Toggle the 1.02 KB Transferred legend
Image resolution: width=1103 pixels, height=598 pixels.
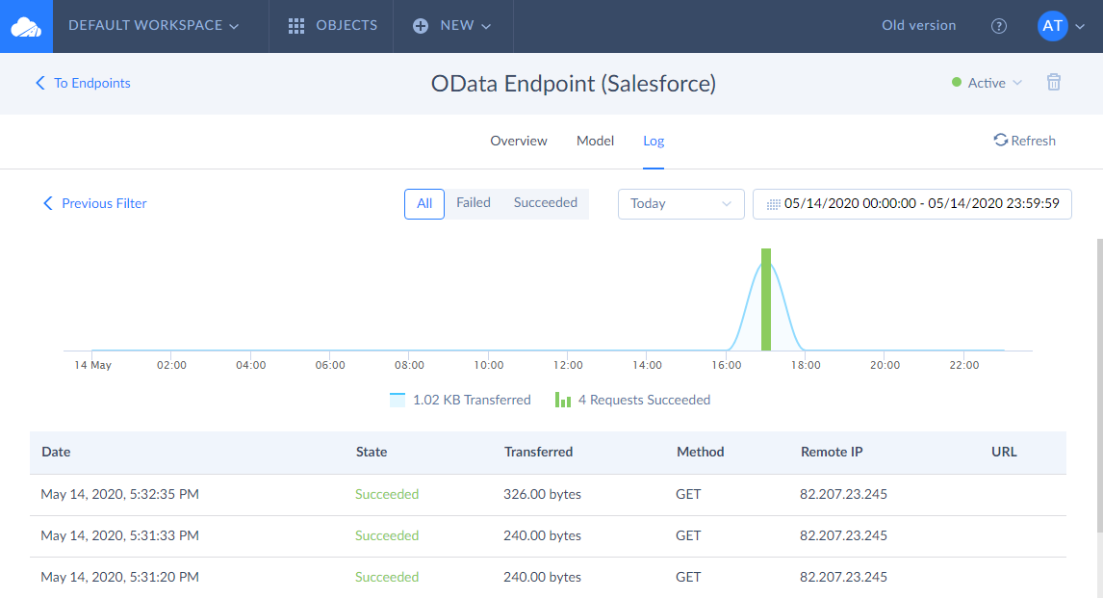460,400
